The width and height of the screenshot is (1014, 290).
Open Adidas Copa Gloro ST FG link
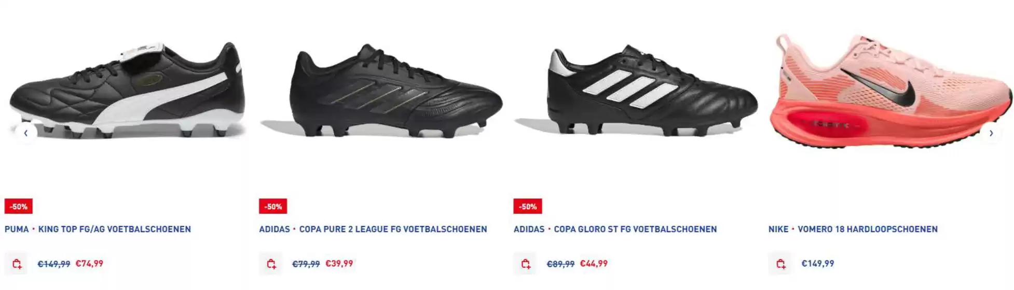click(615, 229)
